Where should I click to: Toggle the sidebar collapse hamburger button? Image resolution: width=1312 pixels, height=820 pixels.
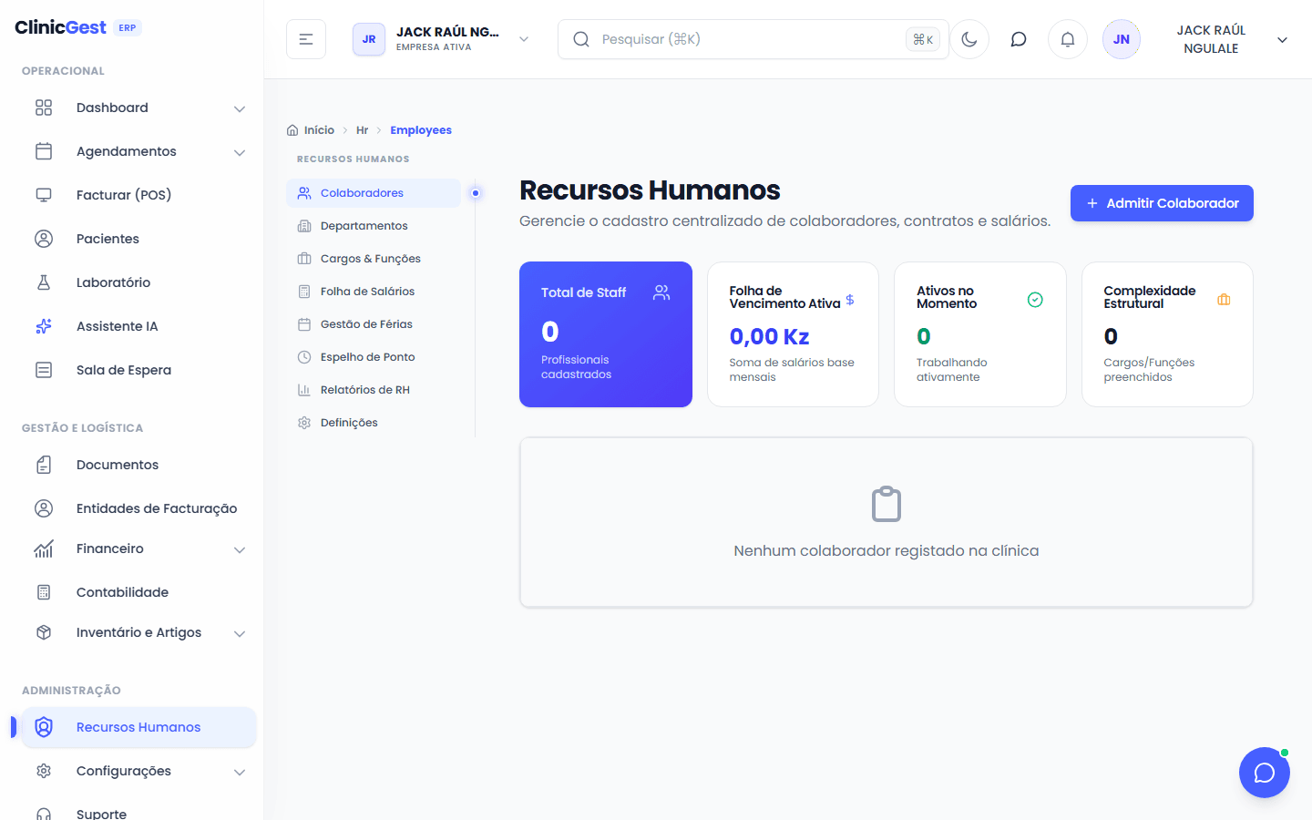click(306, 39)
